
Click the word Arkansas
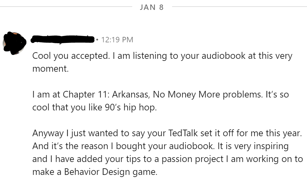tap(131, 94)
